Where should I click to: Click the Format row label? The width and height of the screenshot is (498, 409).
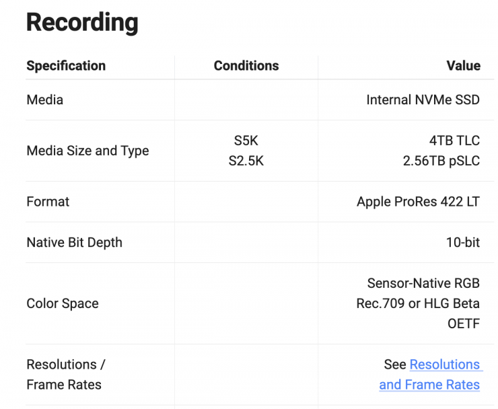48,202
